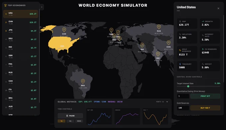Image resolution: width=226 pixels, height=130 pixels.
Task: Click the pulse icon on Interest Rate card
Action: [203, 35]
